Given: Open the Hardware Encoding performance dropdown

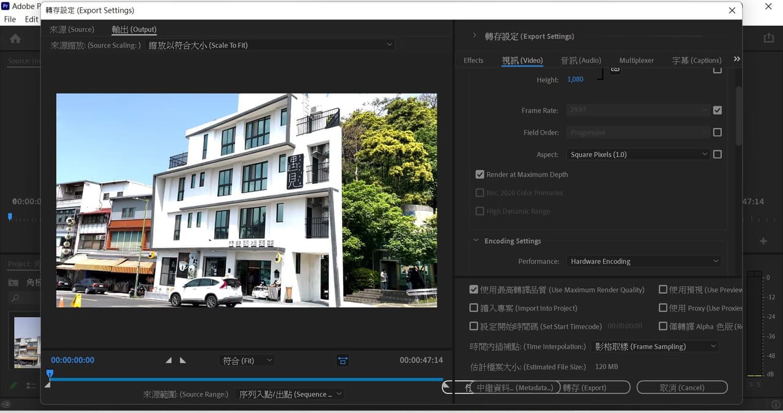Looking at the screenshot, I should click(x=643, y=261).
